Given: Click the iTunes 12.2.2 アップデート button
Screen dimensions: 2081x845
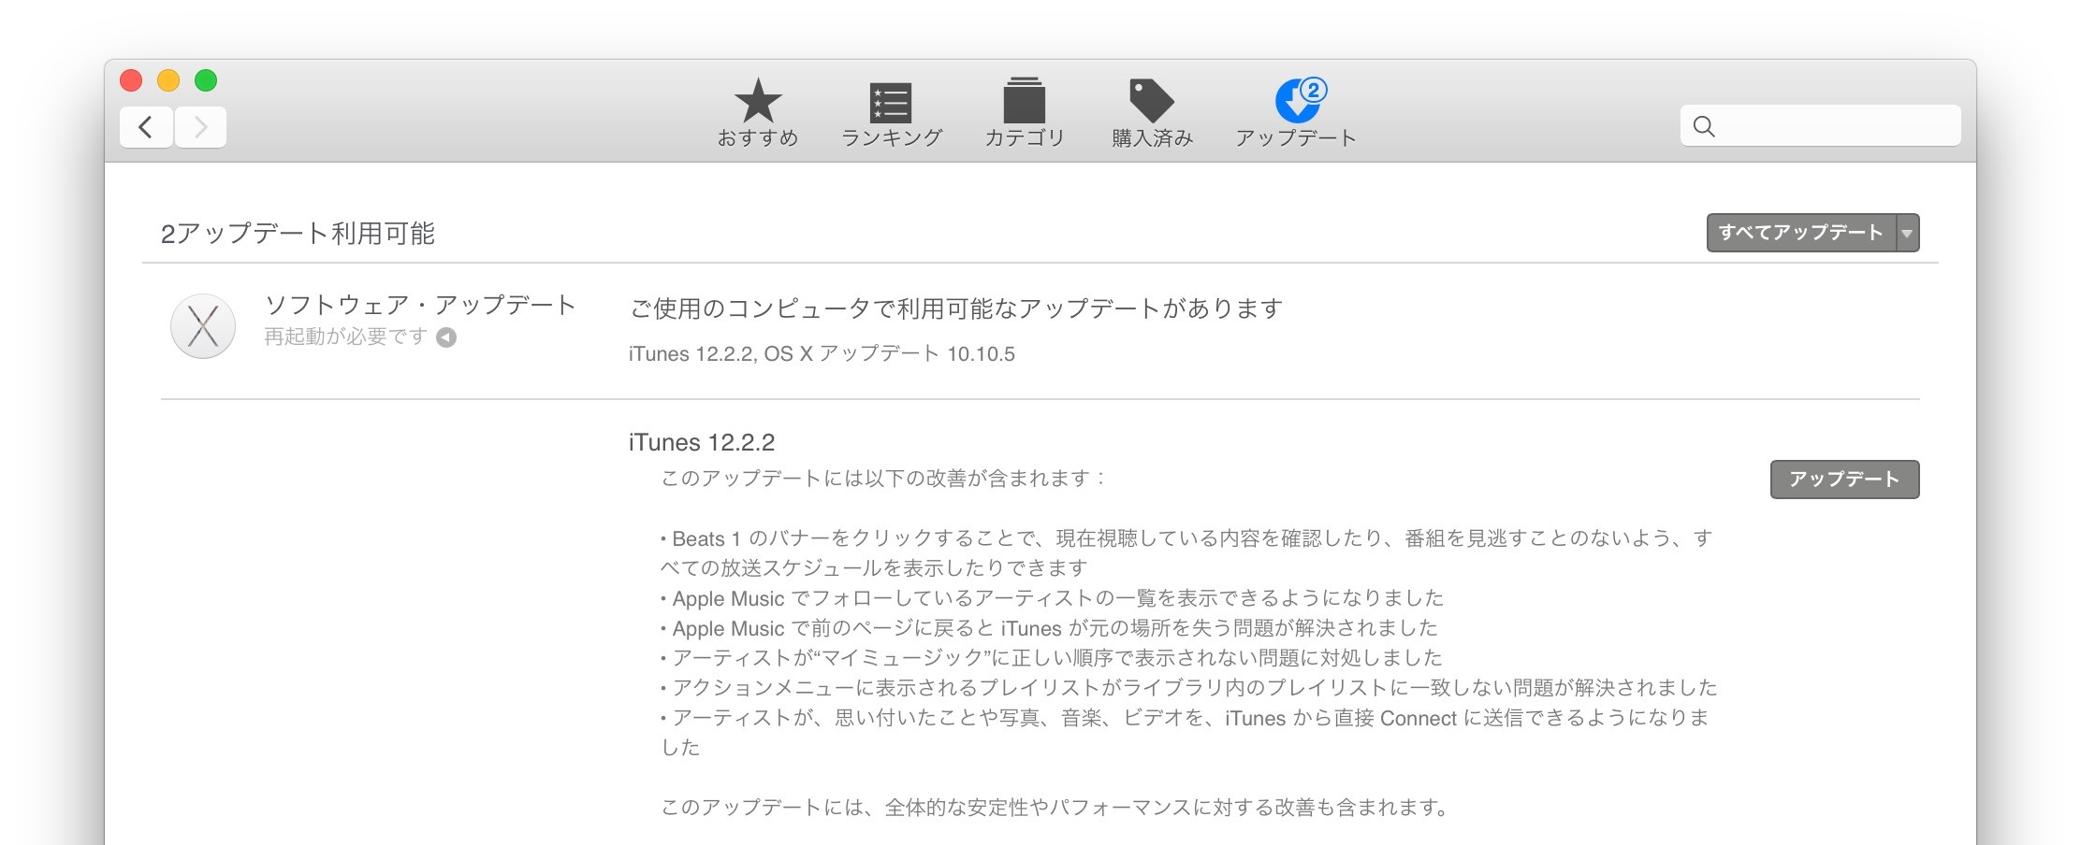Looking at the screenshot, I should [x=1844, y=480].
